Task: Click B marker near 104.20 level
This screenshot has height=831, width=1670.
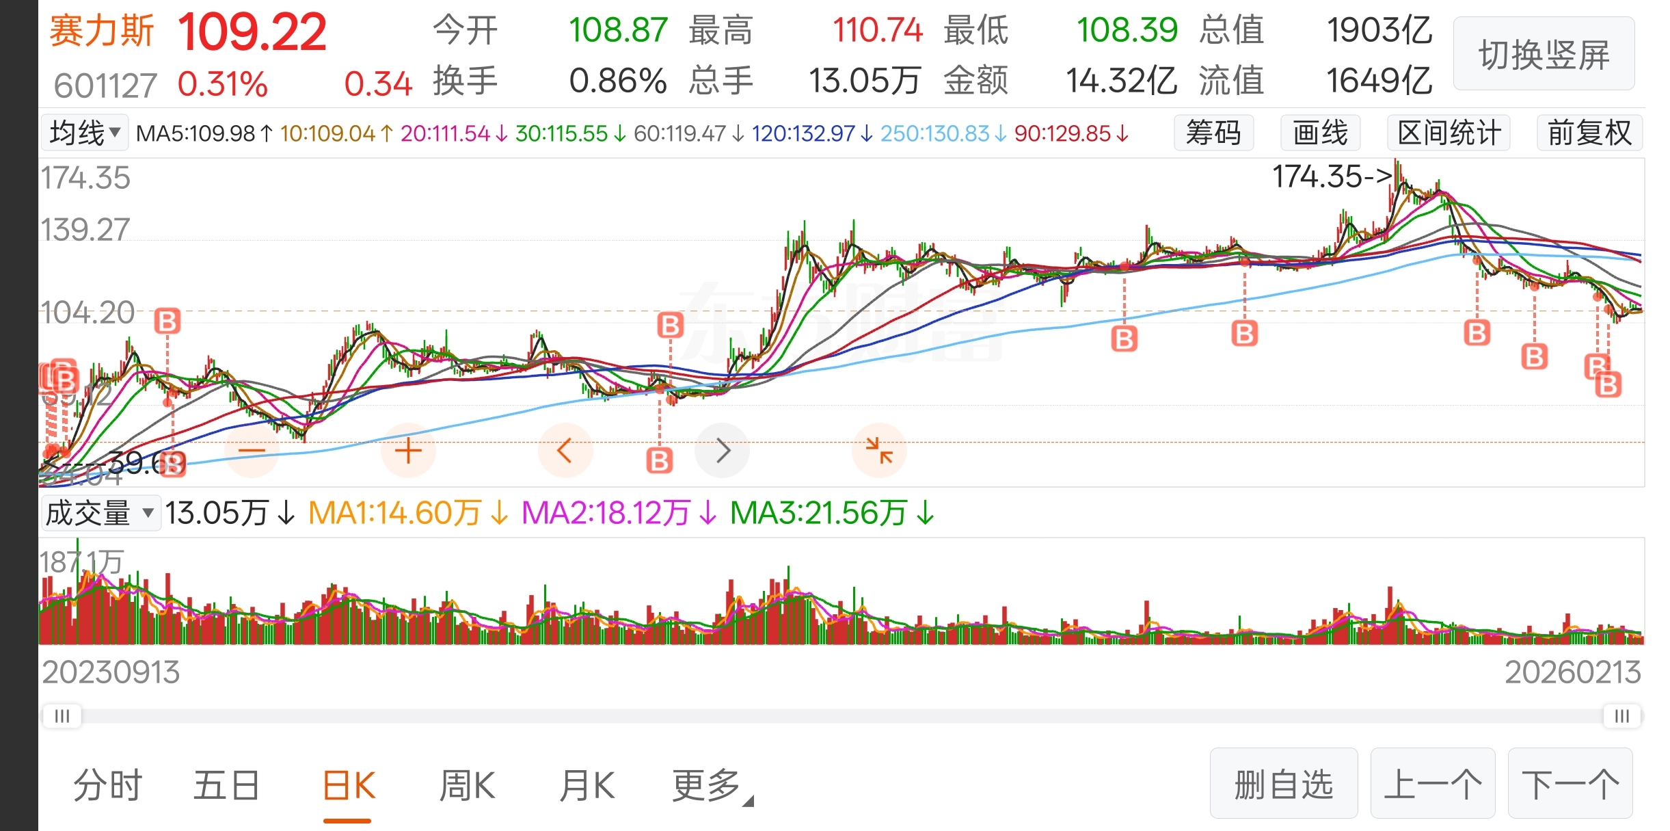Action: 167,321
